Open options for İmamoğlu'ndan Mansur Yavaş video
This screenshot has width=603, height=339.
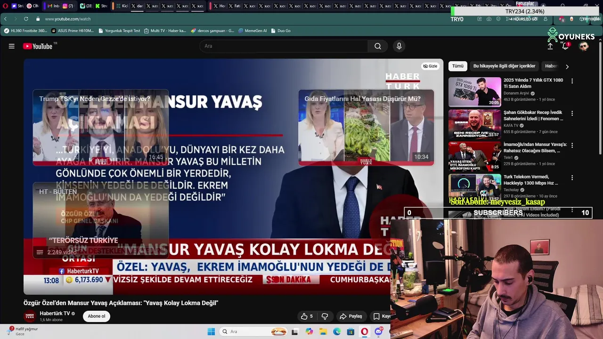pos(572,145)
